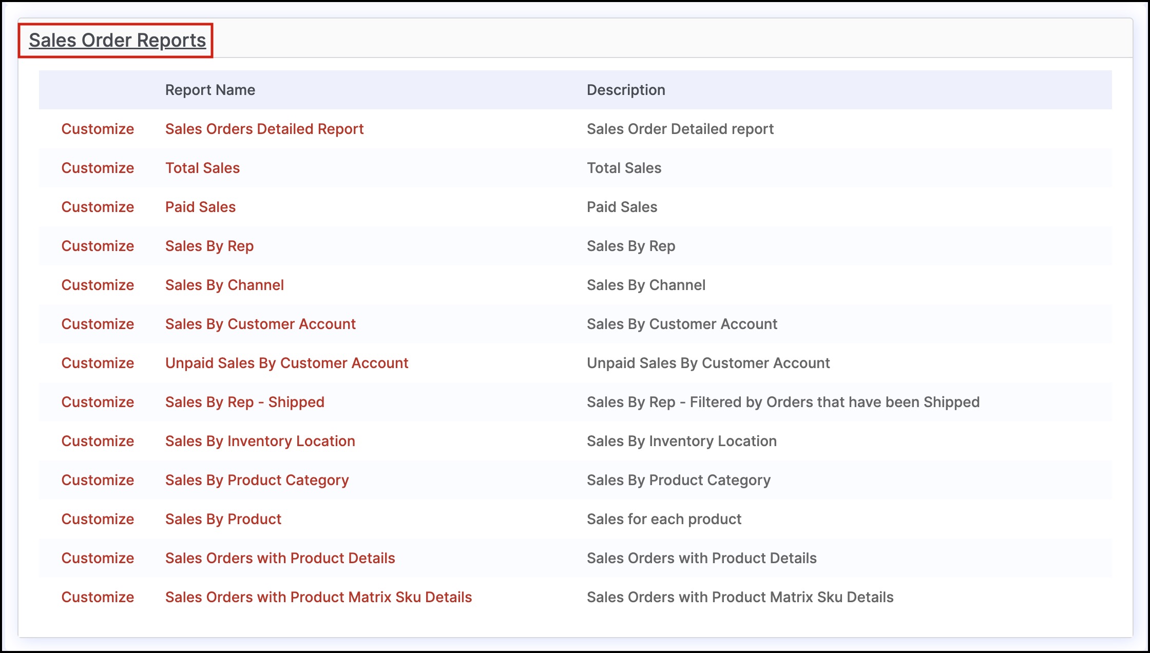The height and width of the screenshot is (653, 1150).
Task: Customize the Sales By Product report
Action: pyautogui.click(x=98, y=519)
